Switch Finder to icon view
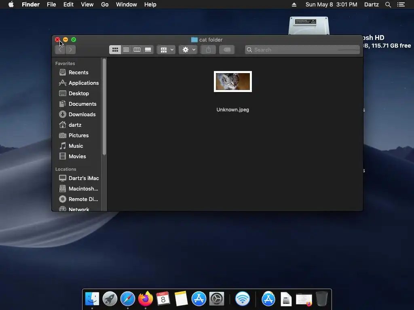Viewport: 414px width, 310px height. point(115,50)
